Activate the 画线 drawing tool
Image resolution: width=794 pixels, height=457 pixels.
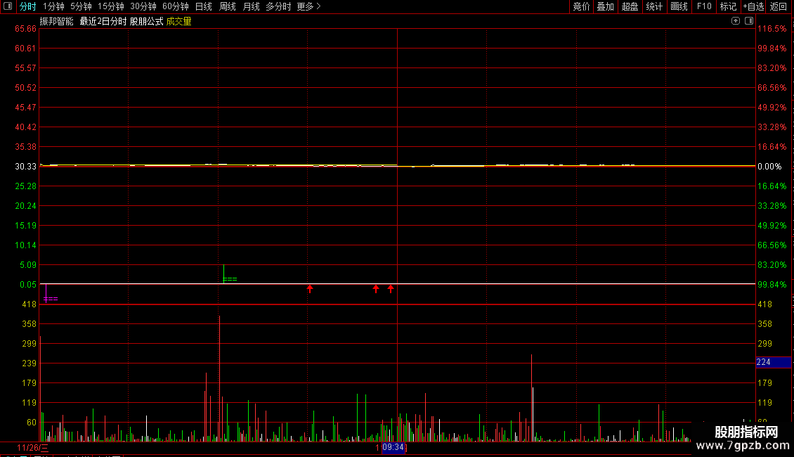(679, 6)
